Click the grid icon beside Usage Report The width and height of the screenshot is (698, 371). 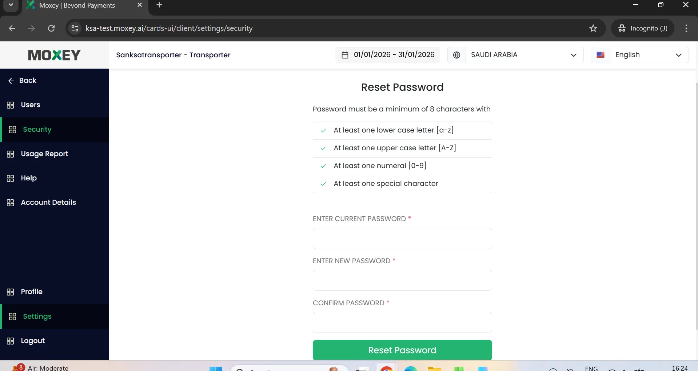(11, 154)
